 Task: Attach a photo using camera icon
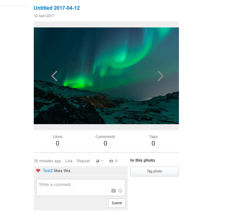click(x=114, y=191)
